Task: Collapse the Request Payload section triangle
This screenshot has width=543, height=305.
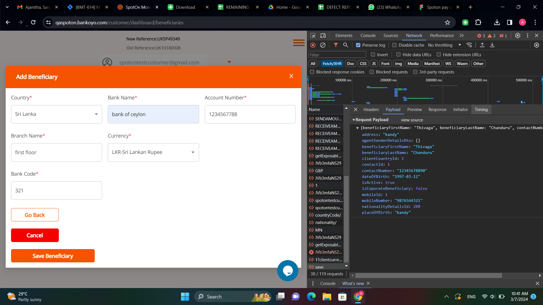Action: click(354, 120)
